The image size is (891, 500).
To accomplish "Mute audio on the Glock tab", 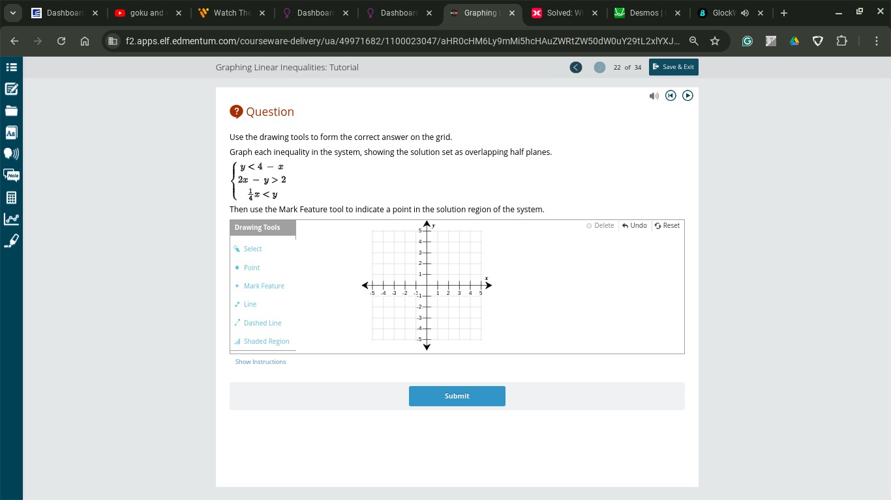I will tap(744, 13).
